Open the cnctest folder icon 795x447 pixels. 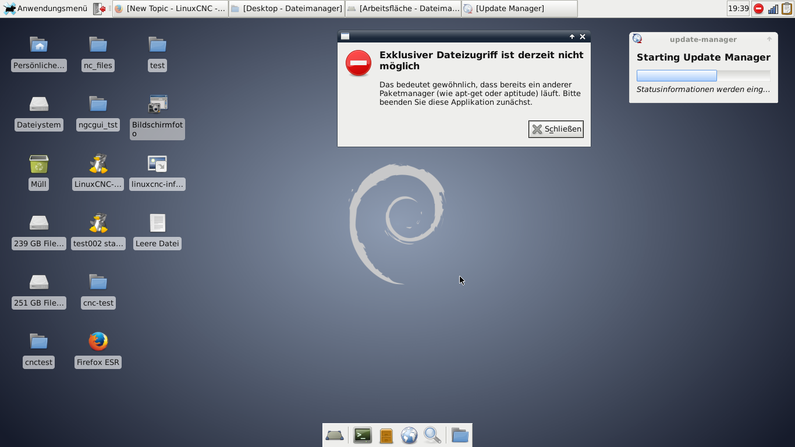[x=39, y=342]
